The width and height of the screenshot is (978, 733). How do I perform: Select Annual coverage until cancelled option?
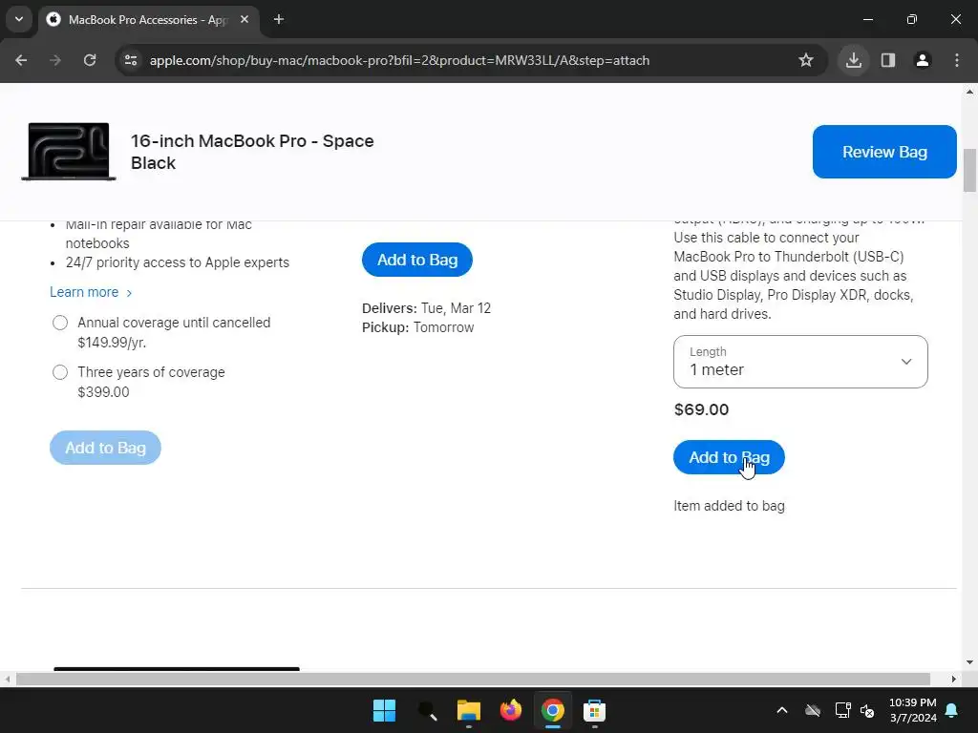tap(60, 323)
